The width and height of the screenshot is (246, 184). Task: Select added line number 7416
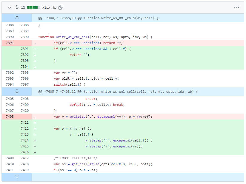coord(24,152)
